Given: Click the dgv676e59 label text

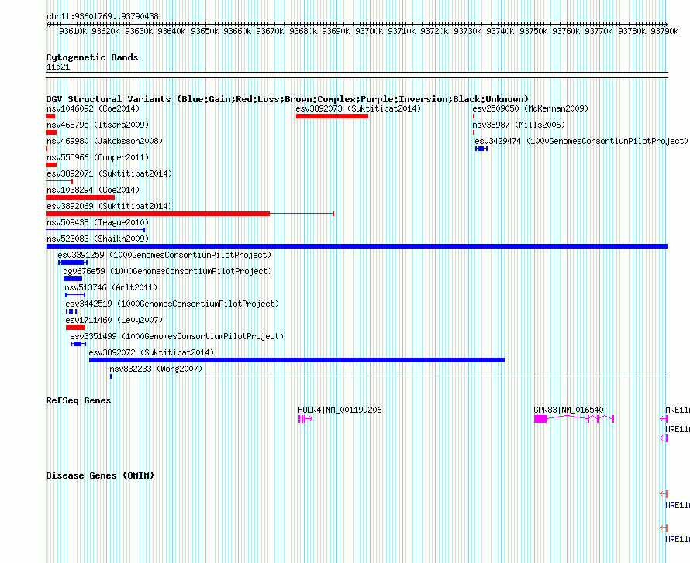Looking at the screenshot, I should [x=167, y=271].
